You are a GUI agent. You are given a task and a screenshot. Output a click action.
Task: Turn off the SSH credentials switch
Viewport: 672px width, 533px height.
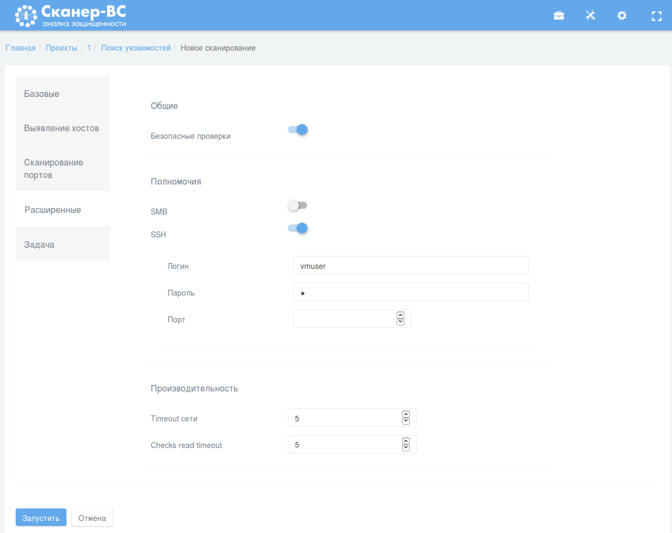click(x=298, y=228)
